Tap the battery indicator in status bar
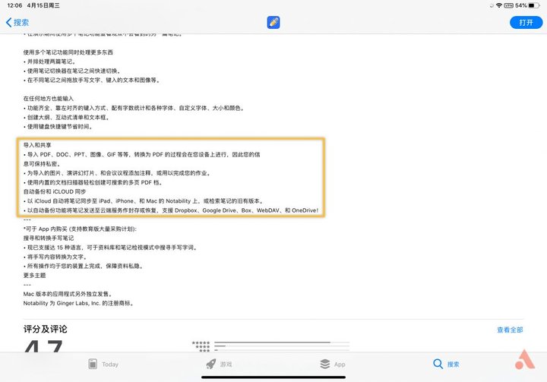The width and height of the screenshot is (547, 382). [x=534, y=5]
